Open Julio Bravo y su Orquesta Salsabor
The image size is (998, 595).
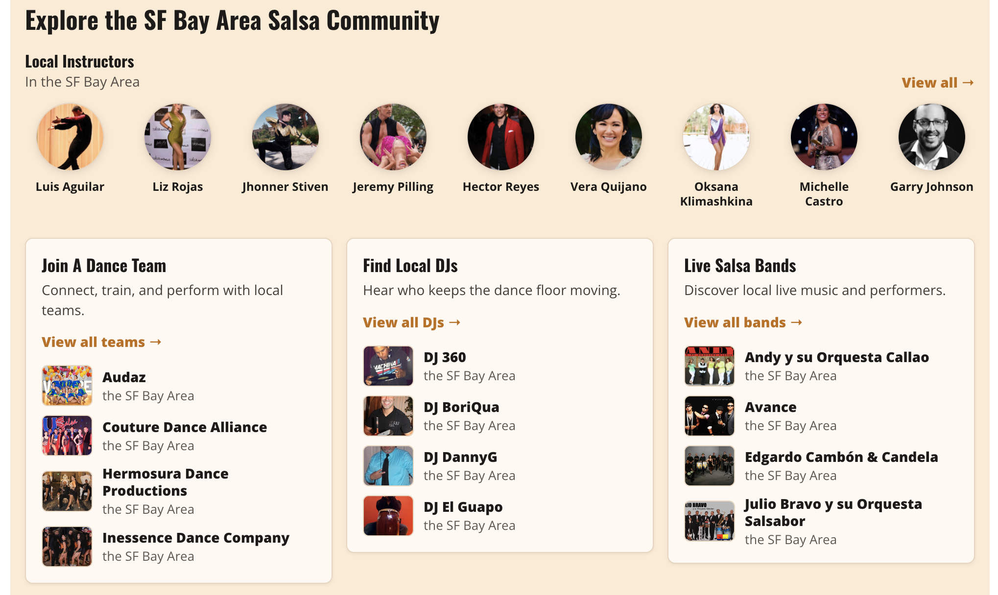pyautogui.click(x=833, y=512)
